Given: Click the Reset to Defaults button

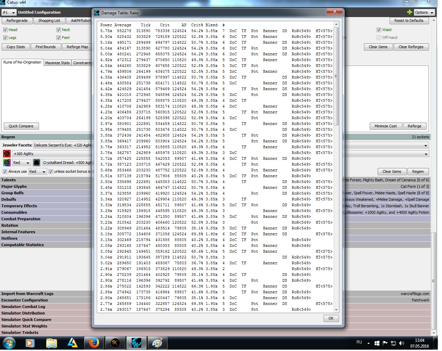Looking at the screenshot, I should [x=408, y=20].
